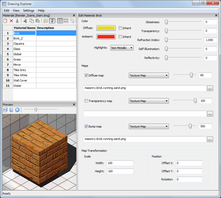
Task: Select the Water material row
Action: tap(39, 86)
